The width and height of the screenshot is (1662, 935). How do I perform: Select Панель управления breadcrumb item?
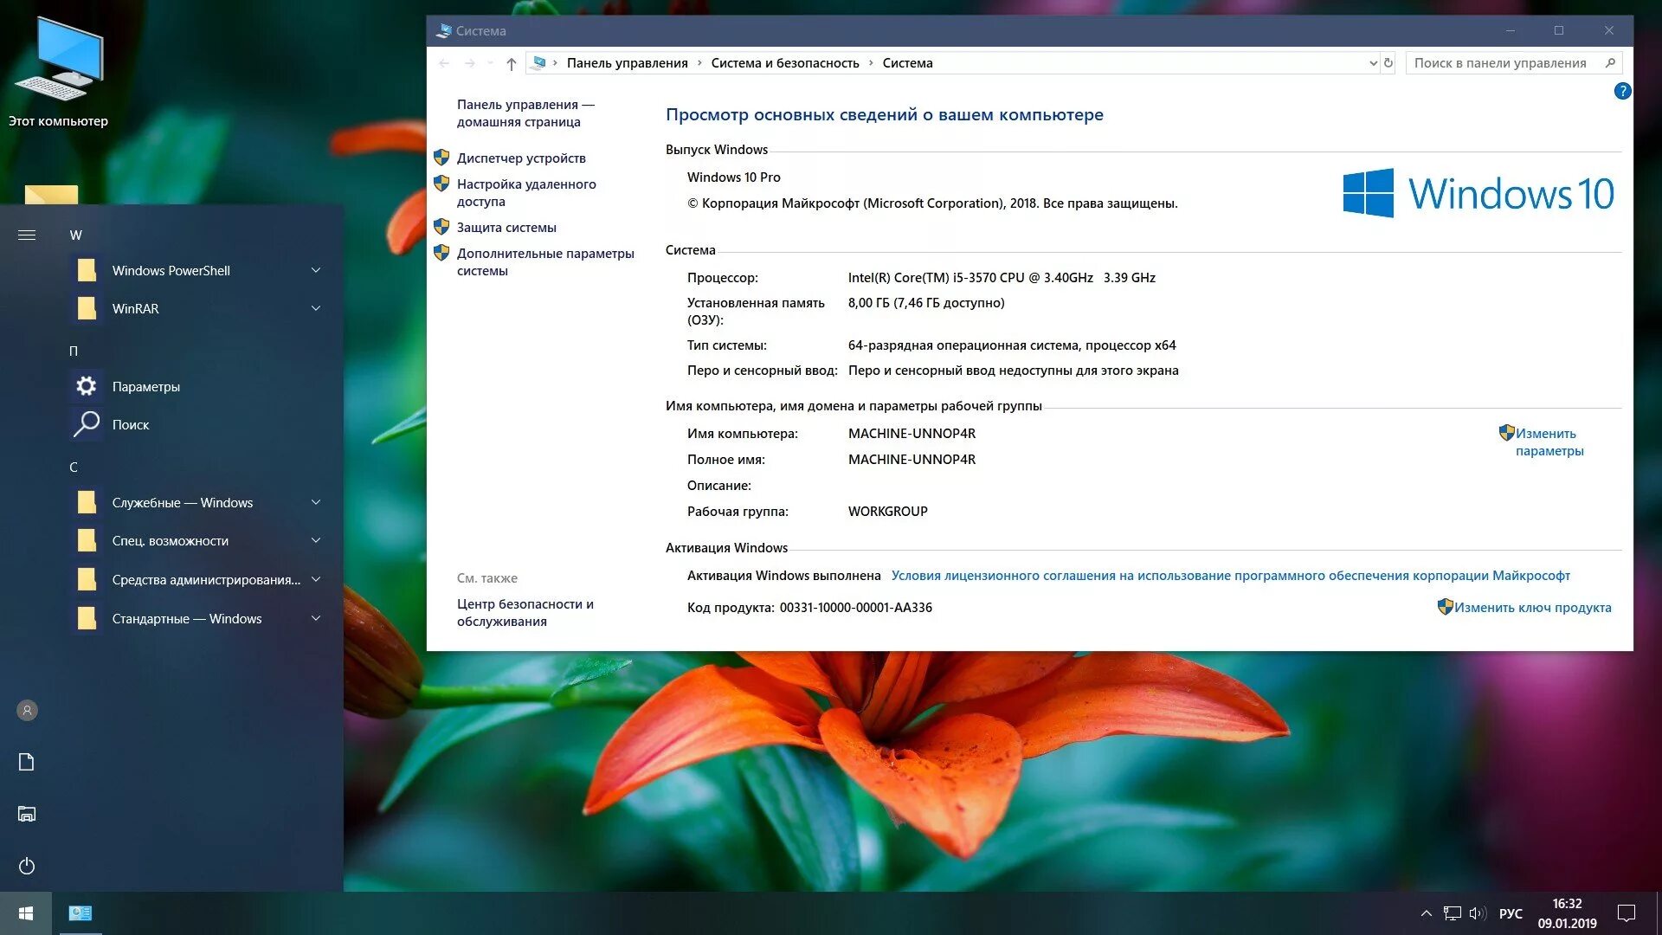pyautogui.click(x=627, y=63)
